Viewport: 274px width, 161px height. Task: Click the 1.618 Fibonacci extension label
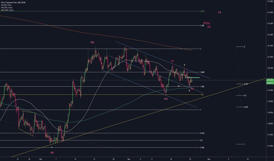202,72
